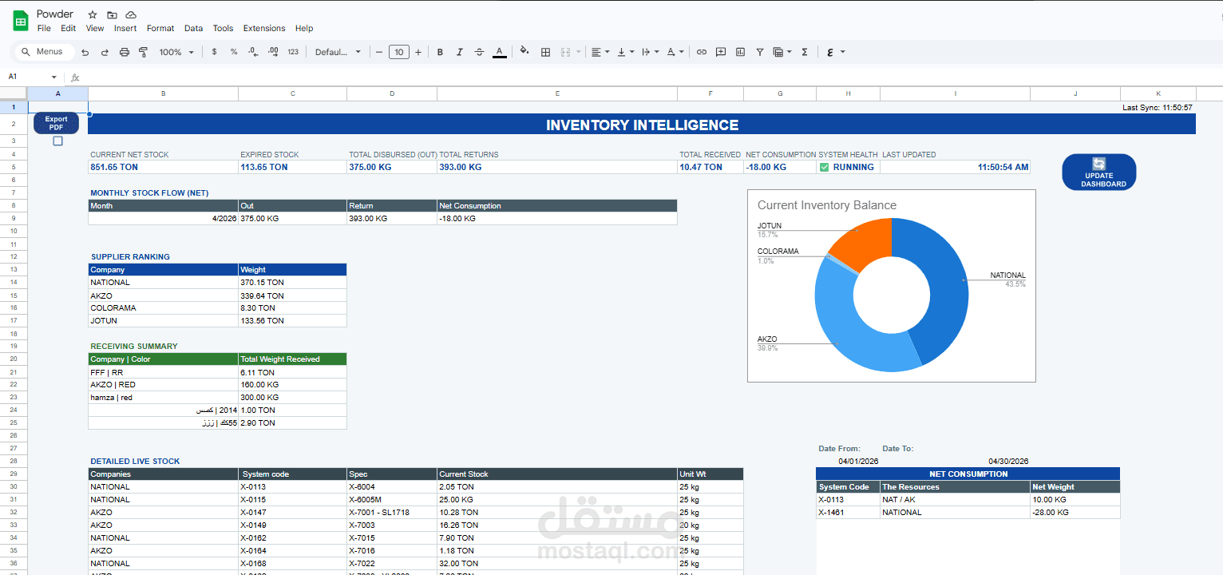The height and width of the screenshot is (575, 1223).
Task: Select column E header
Action: click(x=557, y=93)
